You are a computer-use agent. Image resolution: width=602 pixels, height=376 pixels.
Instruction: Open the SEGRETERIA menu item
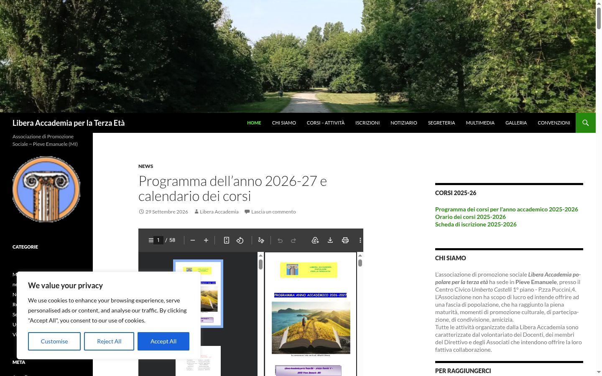point(441,123)
